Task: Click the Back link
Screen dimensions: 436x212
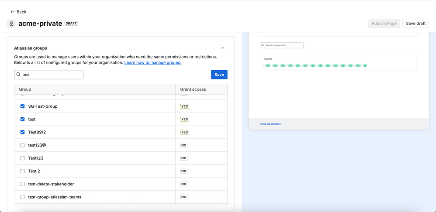Action: coord(18,12)
